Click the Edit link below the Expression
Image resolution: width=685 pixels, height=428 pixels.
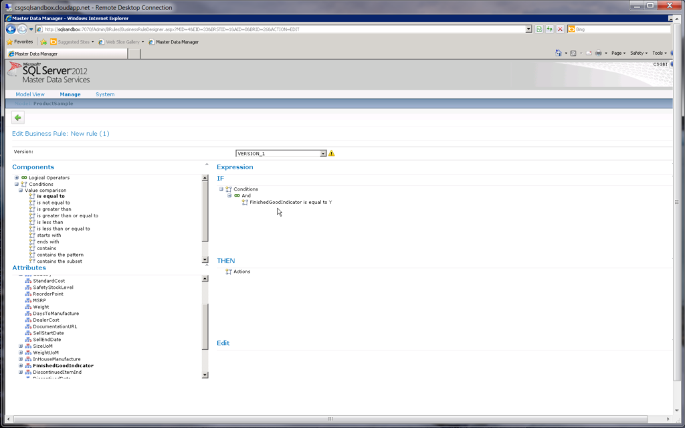coord(223,342)
